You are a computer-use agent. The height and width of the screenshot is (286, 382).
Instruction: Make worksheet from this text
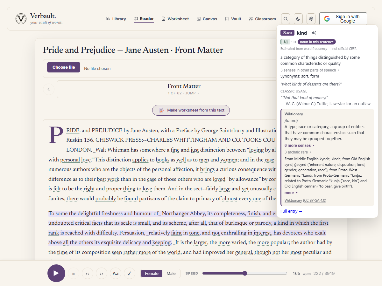click(191, 110)
